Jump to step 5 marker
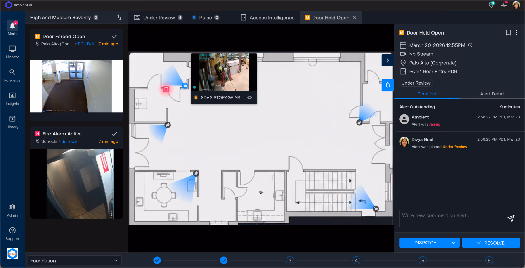 click(x=423, y=261)
